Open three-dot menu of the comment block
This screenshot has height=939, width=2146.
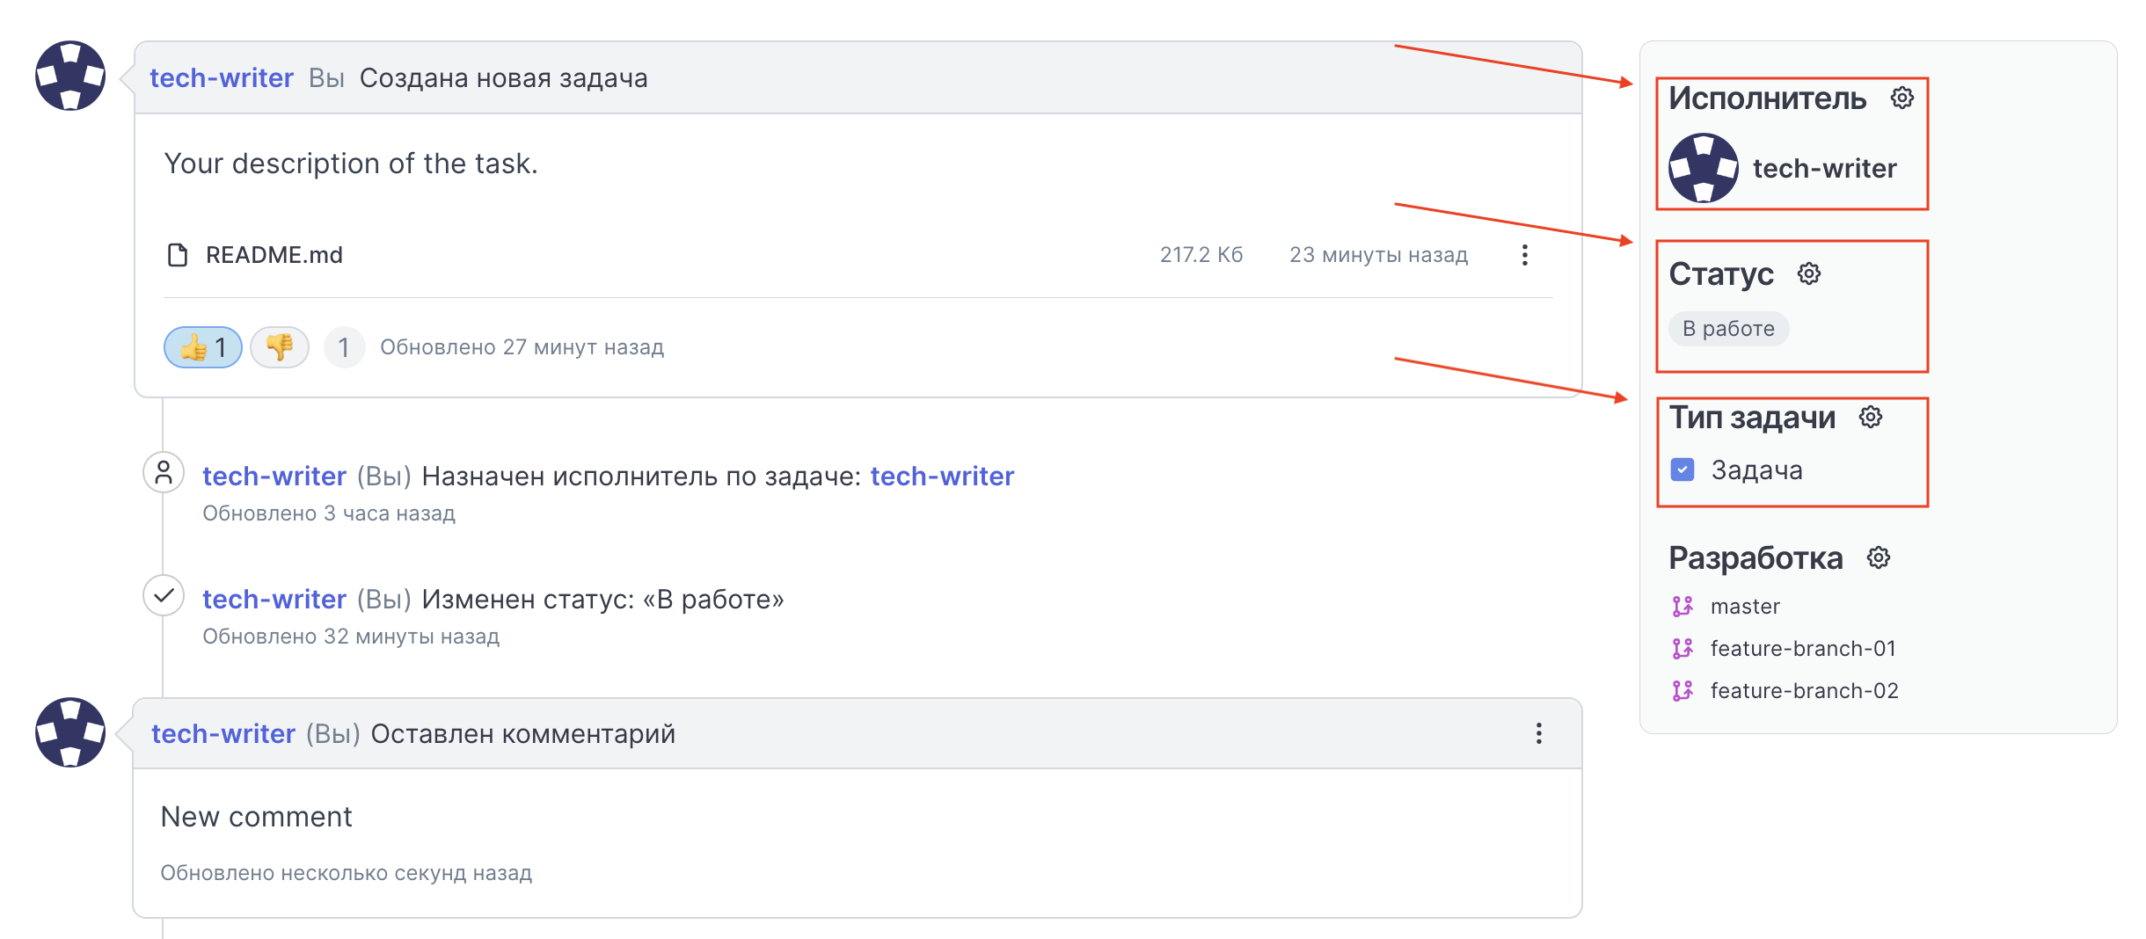(x=1538, y=733)
